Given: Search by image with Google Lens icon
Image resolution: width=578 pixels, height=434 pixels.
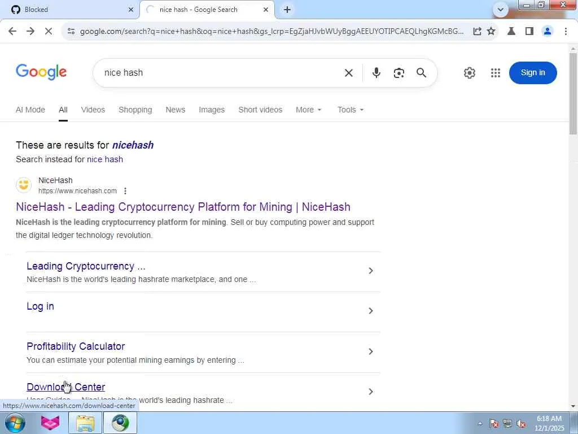Looking at the screenshot, I should 399,73.
